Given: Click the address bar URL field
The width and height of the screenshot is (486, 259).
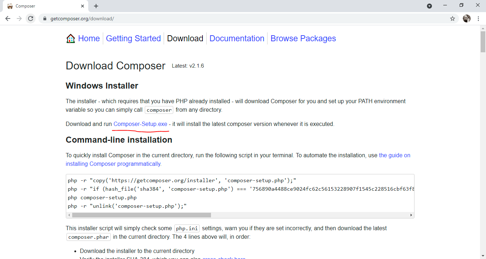Looking at the screenshot, I should (x=213, y=18).
